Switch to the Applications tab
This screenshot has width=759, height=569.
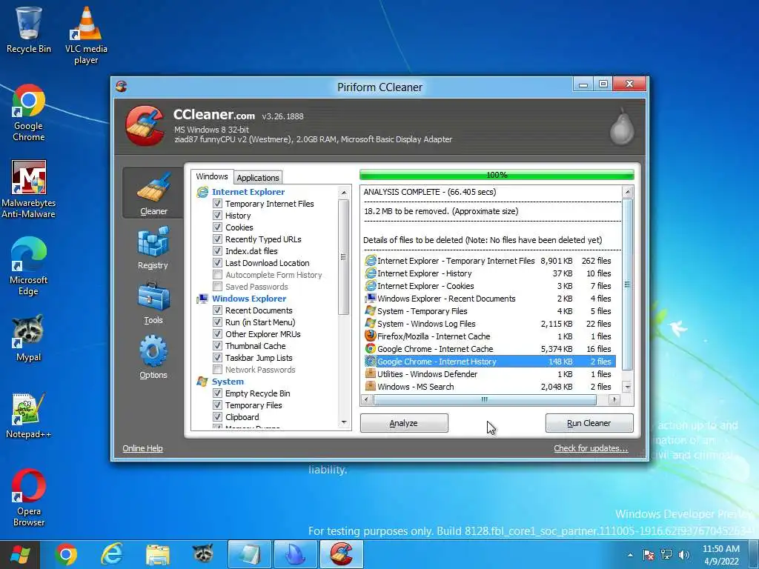tap(258, 178)
